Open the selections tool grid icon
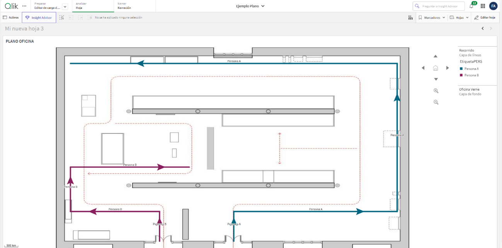The image size is (502, 248). [410, 17]
